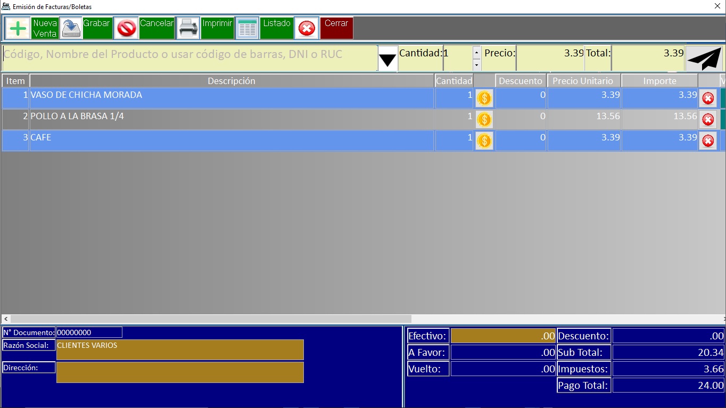Click the Sub Total value 20.34
The width and height of the screenshot is (726, 408).
[669, 352]
